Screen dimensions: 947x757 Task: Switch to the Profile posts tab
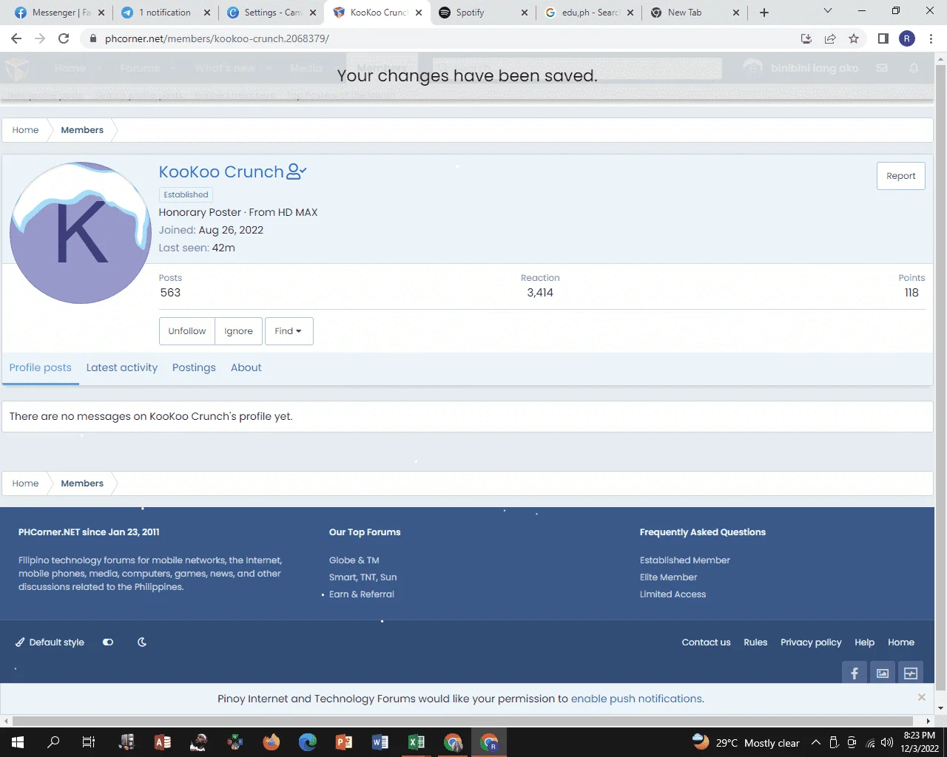tap(41, 367)
